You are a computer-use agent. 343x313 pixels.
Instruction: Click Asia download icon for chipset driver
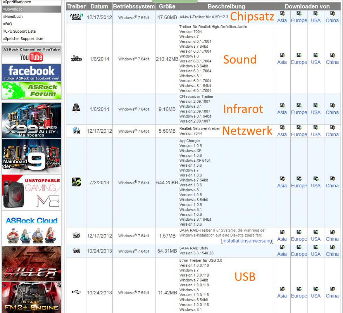[282, 13]
